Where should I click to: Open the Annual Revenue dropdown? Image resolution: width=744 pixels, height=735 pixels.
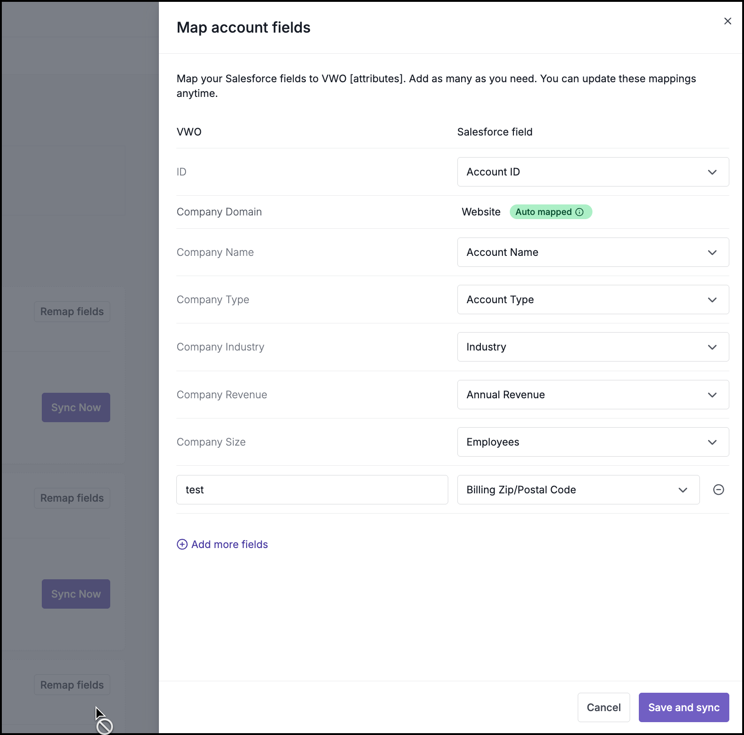592,395
